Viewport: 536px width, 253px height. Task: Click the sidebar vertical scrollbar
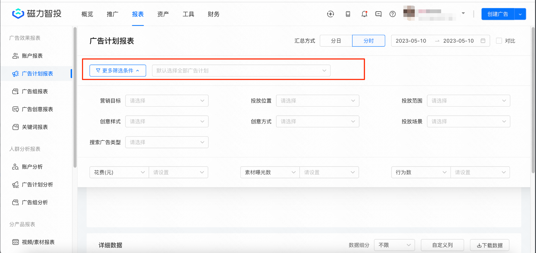(75, 98)
